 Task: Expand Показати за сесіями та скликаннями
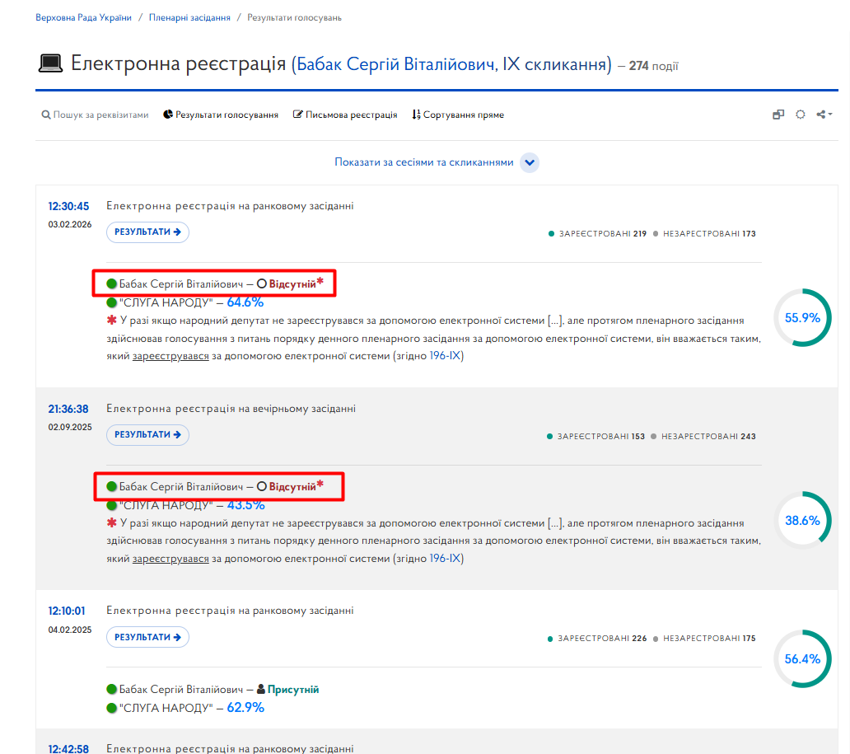tap(424, 162)
